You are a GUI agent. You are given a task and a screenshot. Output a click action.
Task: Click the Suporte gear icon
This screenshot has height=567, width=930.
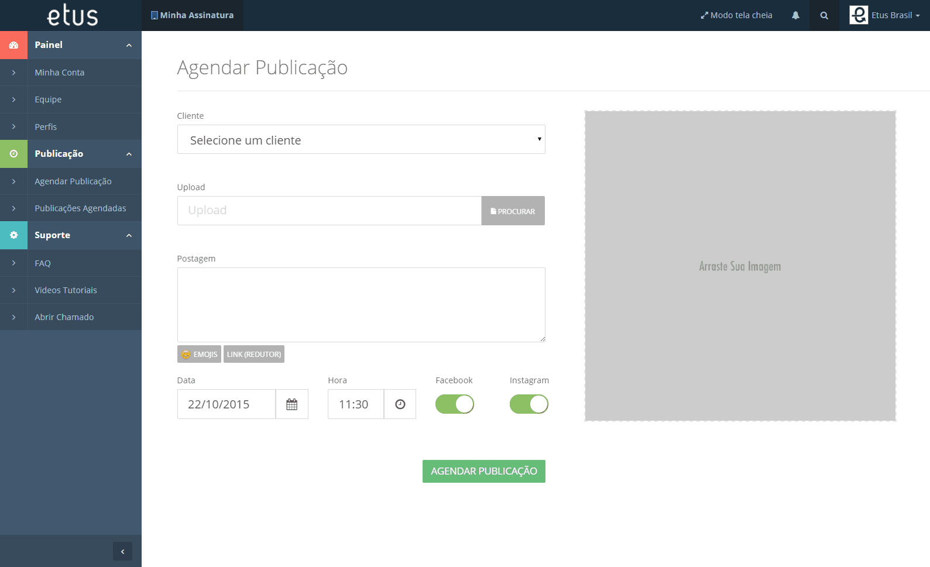[x=13, y=235]
